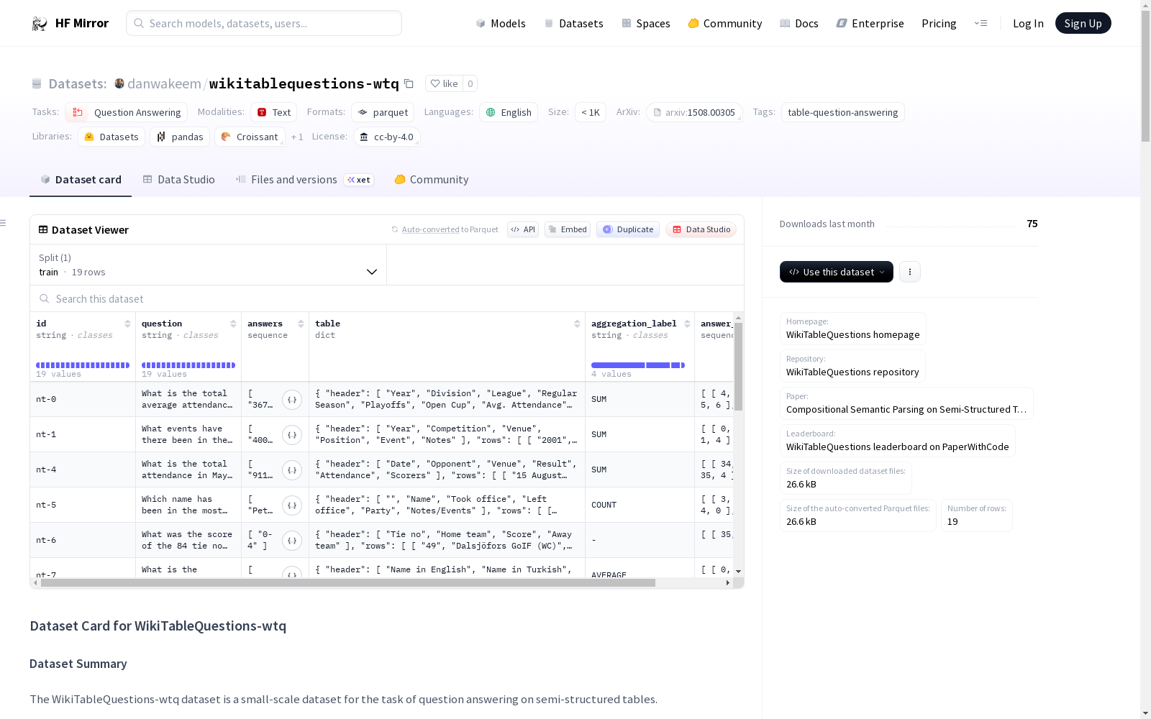
Task: Select the Text modality tag
Action: [274, 112]
